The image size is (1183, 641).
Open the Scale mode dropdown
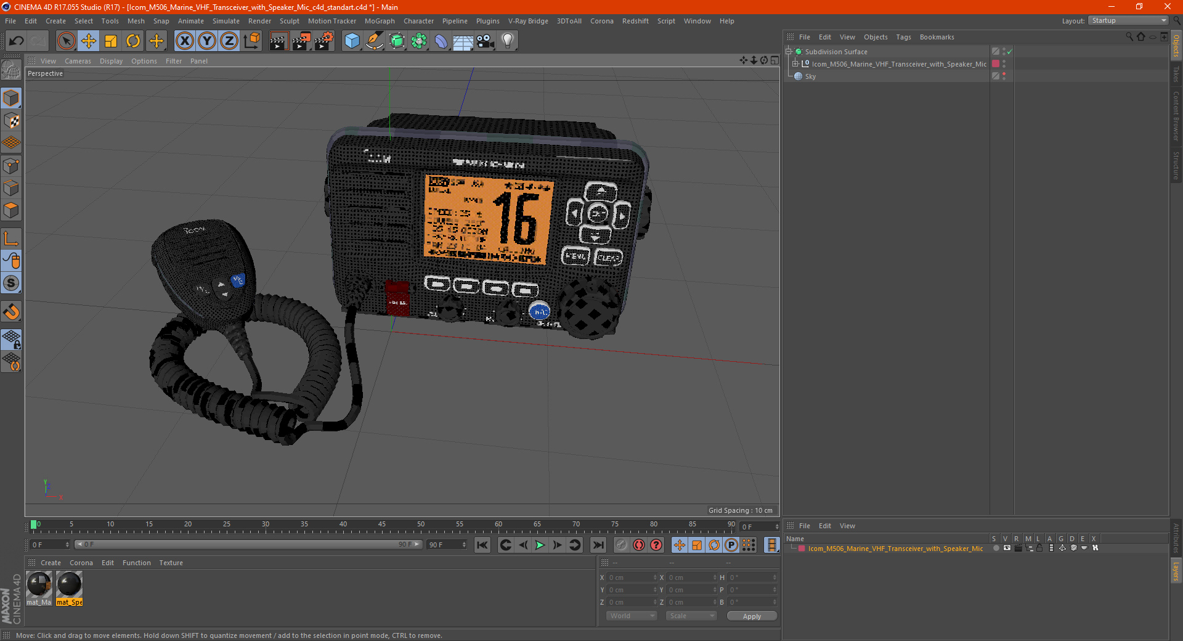tap(691, 616)
